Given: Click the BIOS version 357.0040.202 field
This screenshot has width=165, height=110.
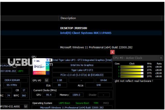Looking at the screenshot, I should tap(8, 71).
